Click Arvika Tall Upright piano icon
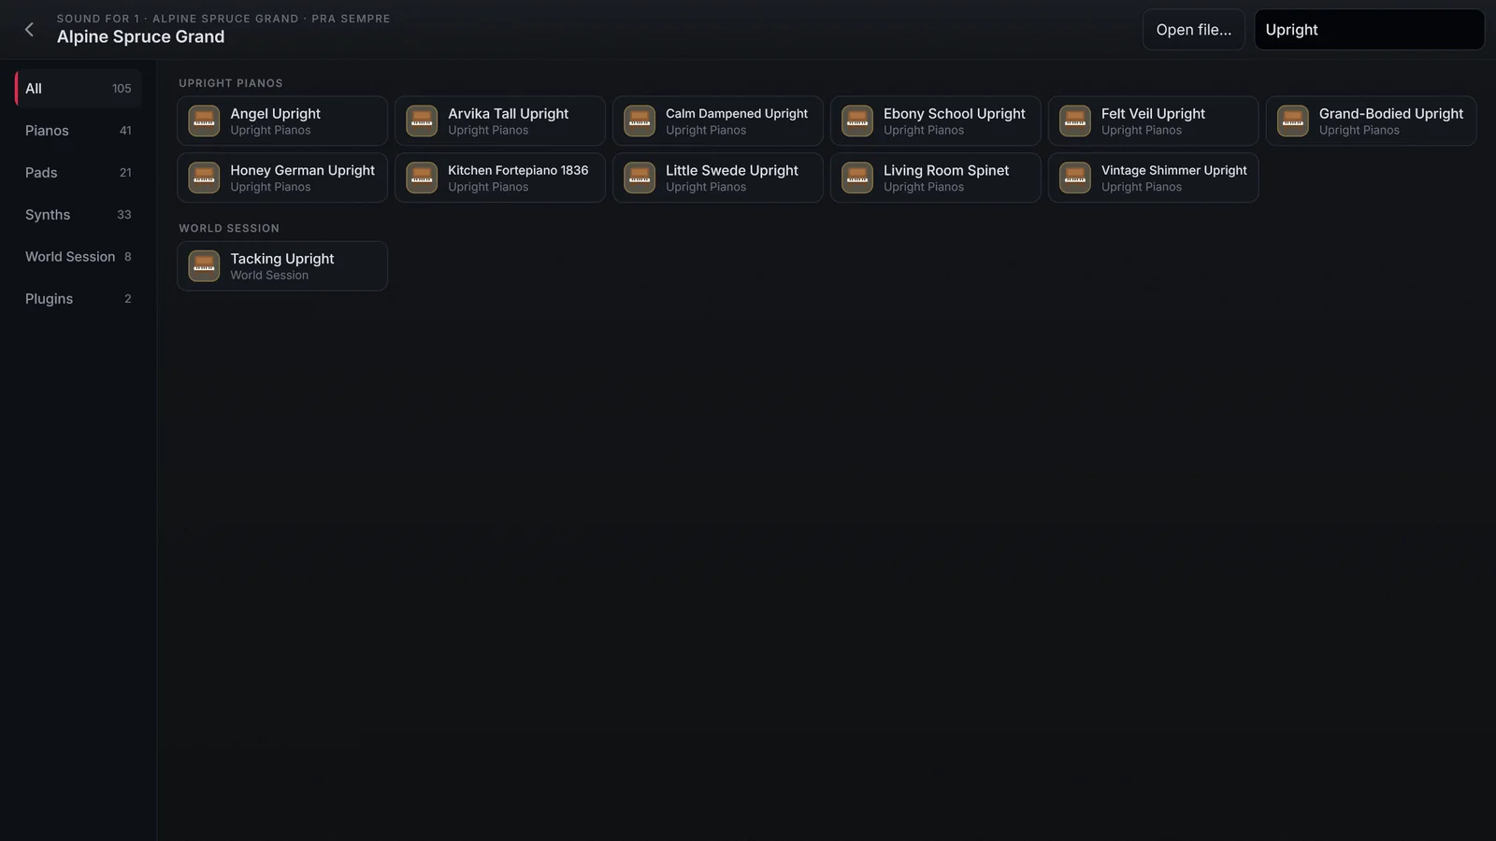 tap(422, 121)
